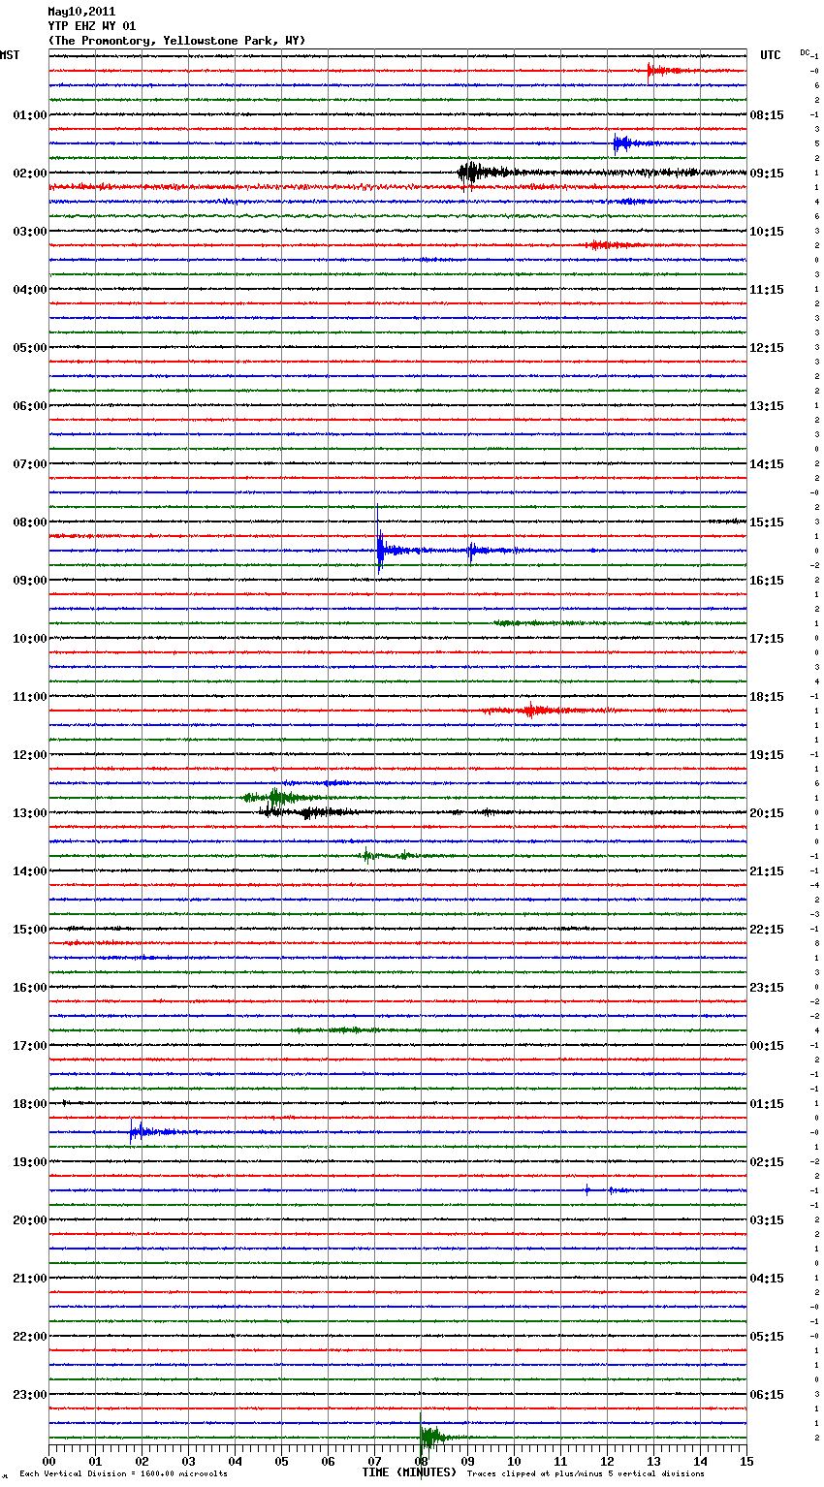Click the 09:15 UTC time label

[767, 174]
